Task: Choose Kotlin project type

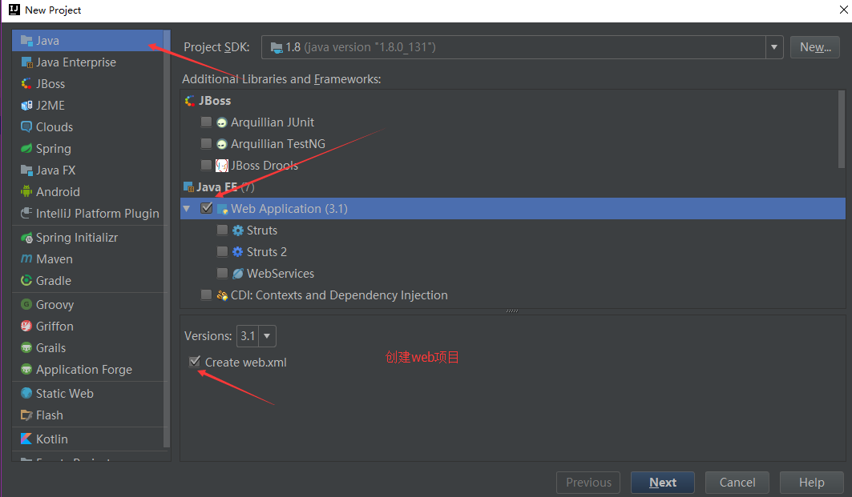Action: click(x=87, y=439)
